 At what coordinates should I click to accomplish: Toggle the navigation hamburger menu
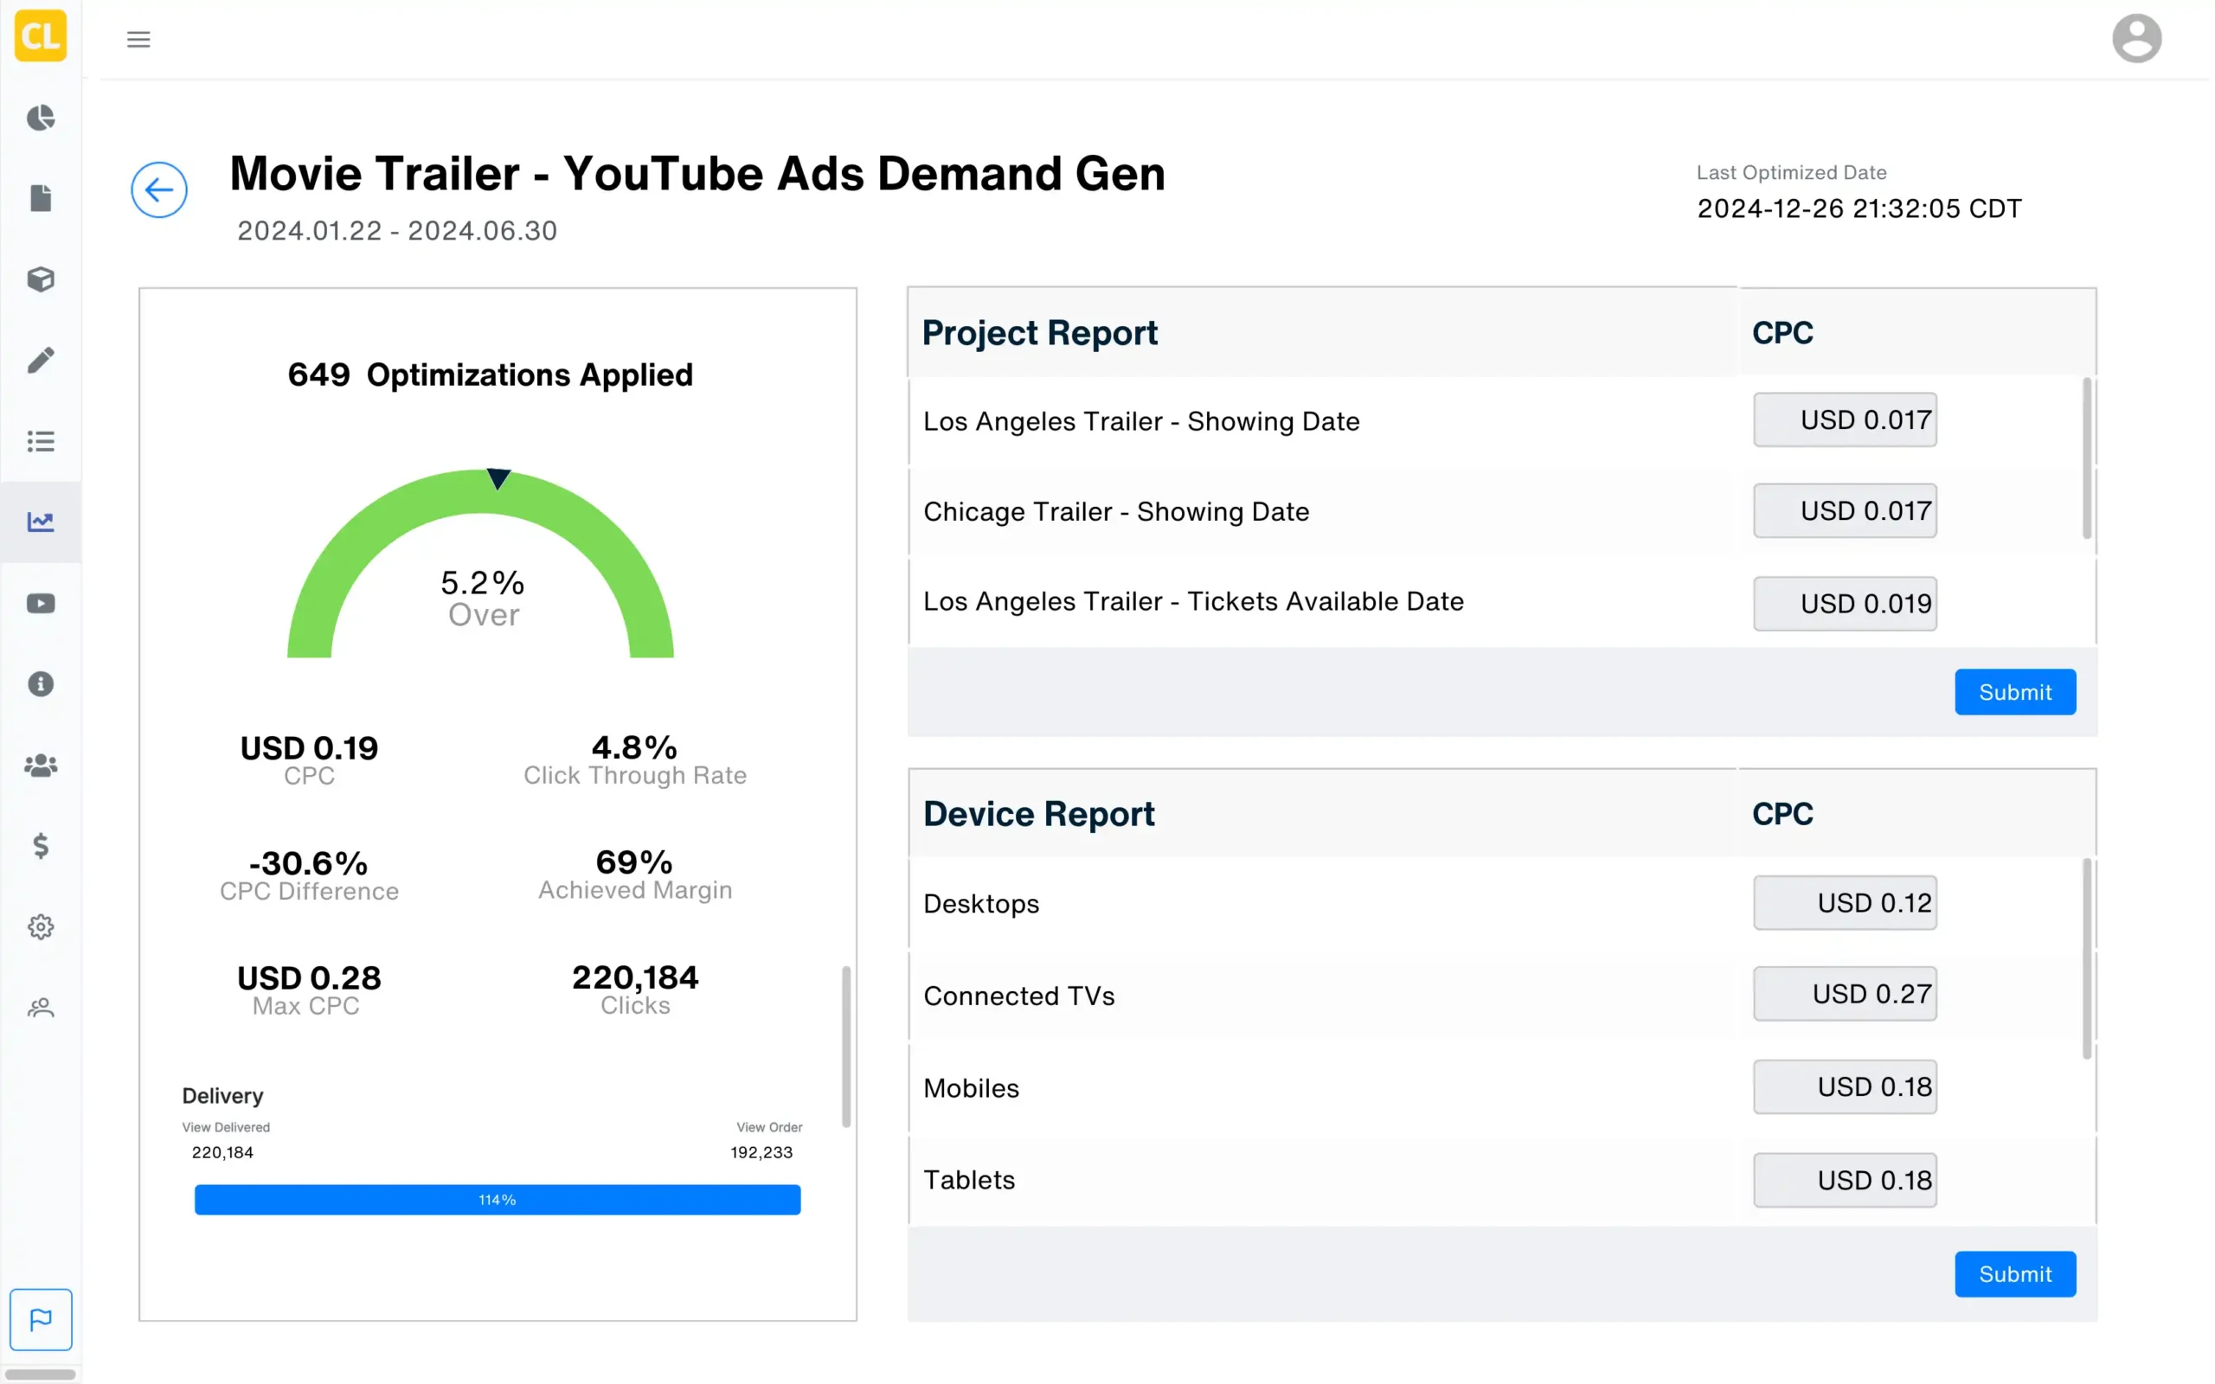pos(138,38)
